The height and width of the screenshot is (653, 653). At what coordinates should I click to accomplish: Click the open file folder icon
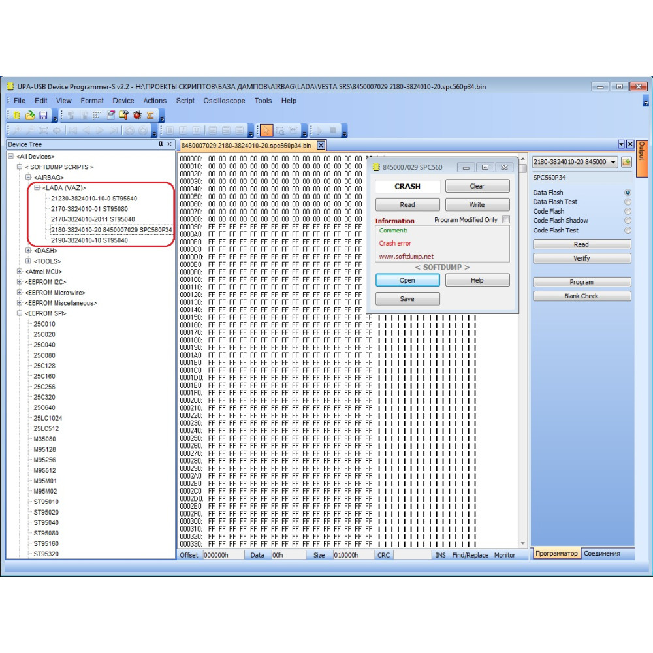pyautogui.click(x=29, y=116)
